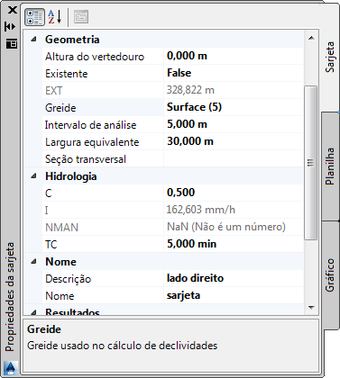Select the NMAN property label
The width and height of the screenshot is (340, 378).
tap(61, 228)
